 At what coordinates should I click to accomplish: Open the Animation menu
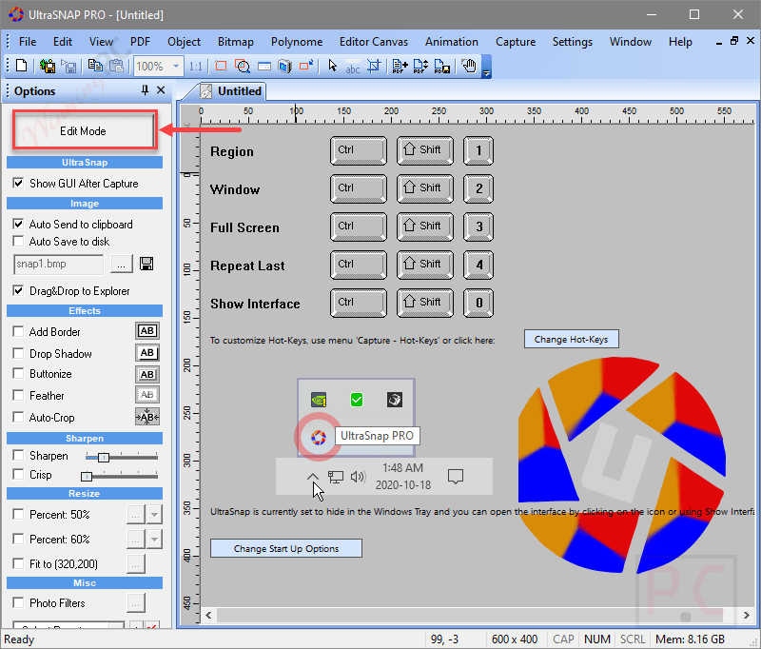coord(452,42)
